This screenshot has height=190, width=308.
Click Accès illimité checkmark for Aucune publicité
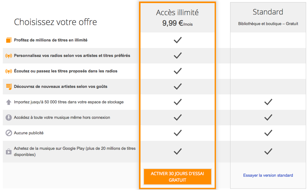coord(177,133)
